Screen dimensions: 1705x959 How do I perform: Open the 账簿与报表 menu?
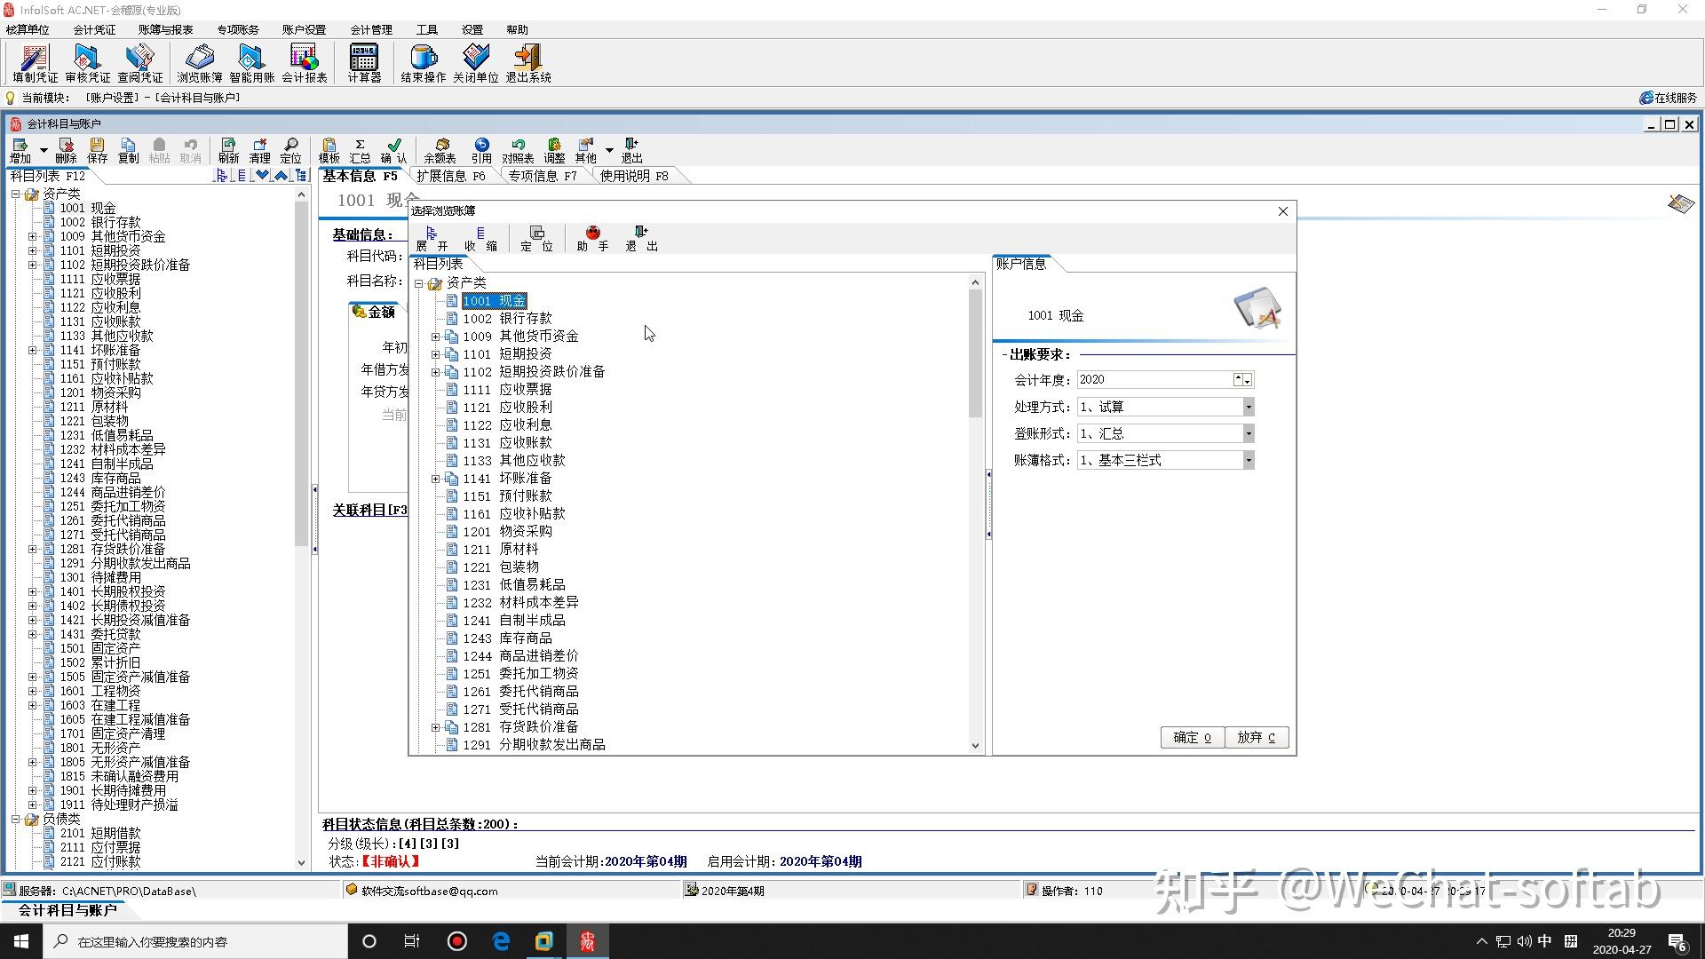(165, 29)
